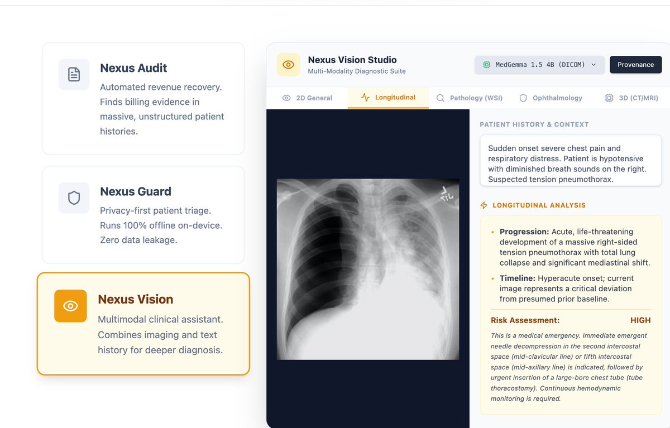Click the Timeline finding text
The height and width of the screenshot is (428, 670).
point(567,288)
